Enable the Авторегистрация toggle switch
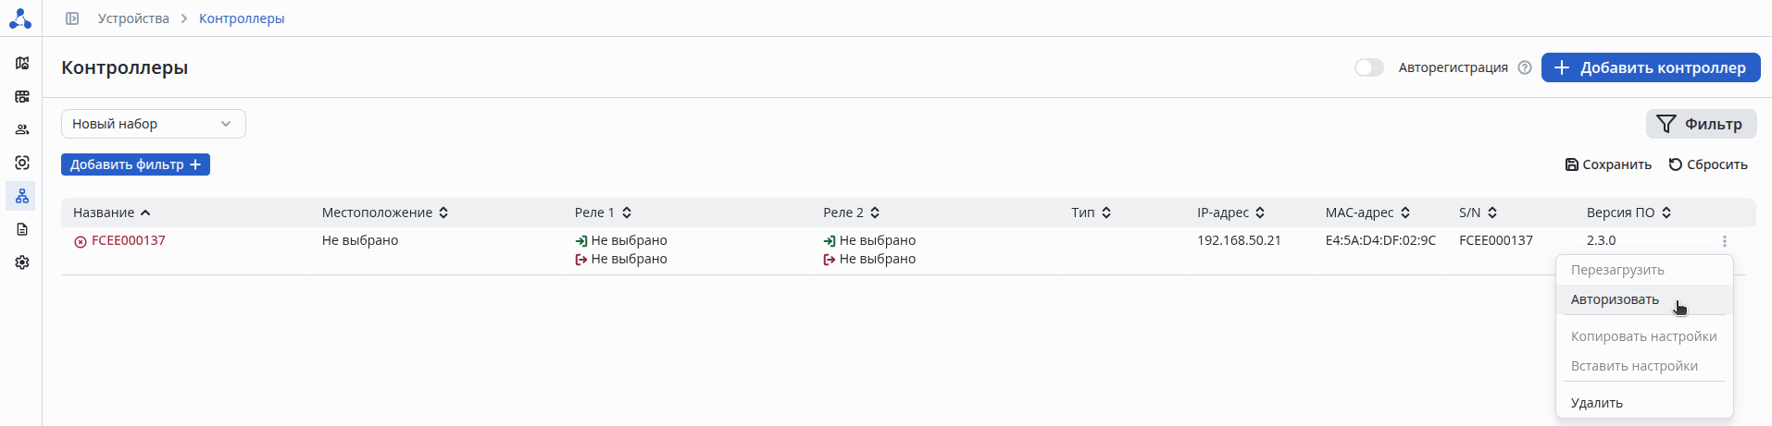Viewport: 1772px width, 426px height. click(x=1368, y=67)
